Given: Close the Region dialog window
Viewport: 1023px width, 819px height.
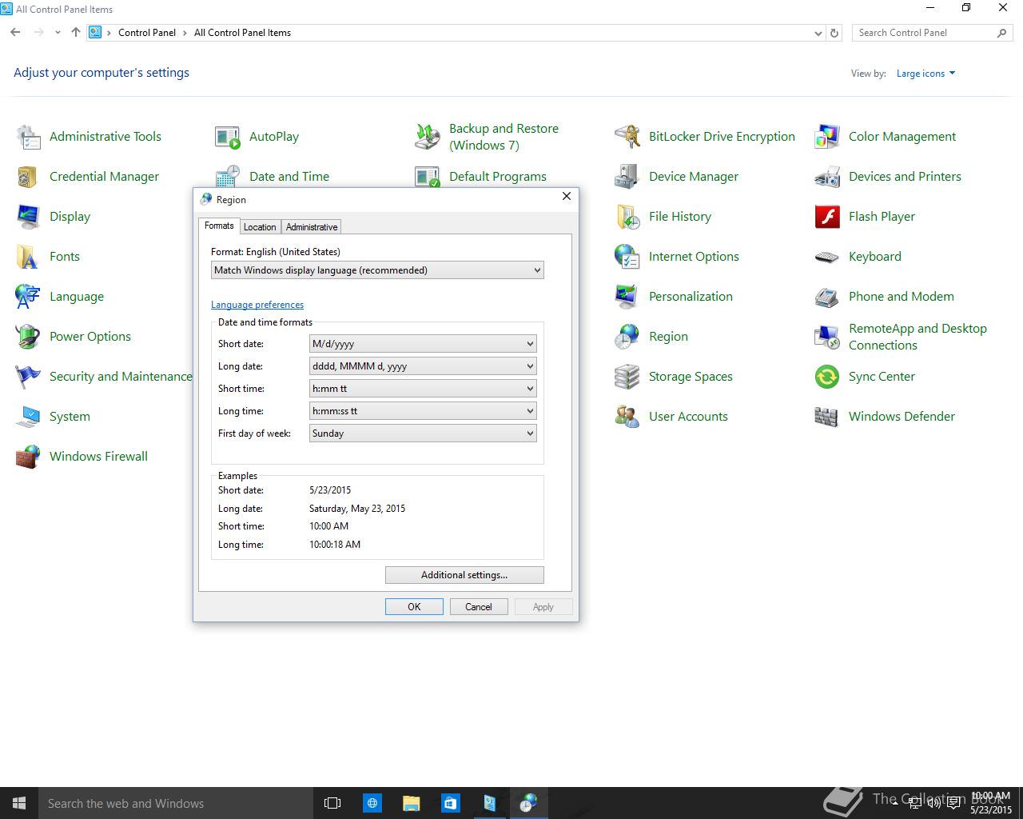Looking at the screenshot, I should tap(567, 196).
